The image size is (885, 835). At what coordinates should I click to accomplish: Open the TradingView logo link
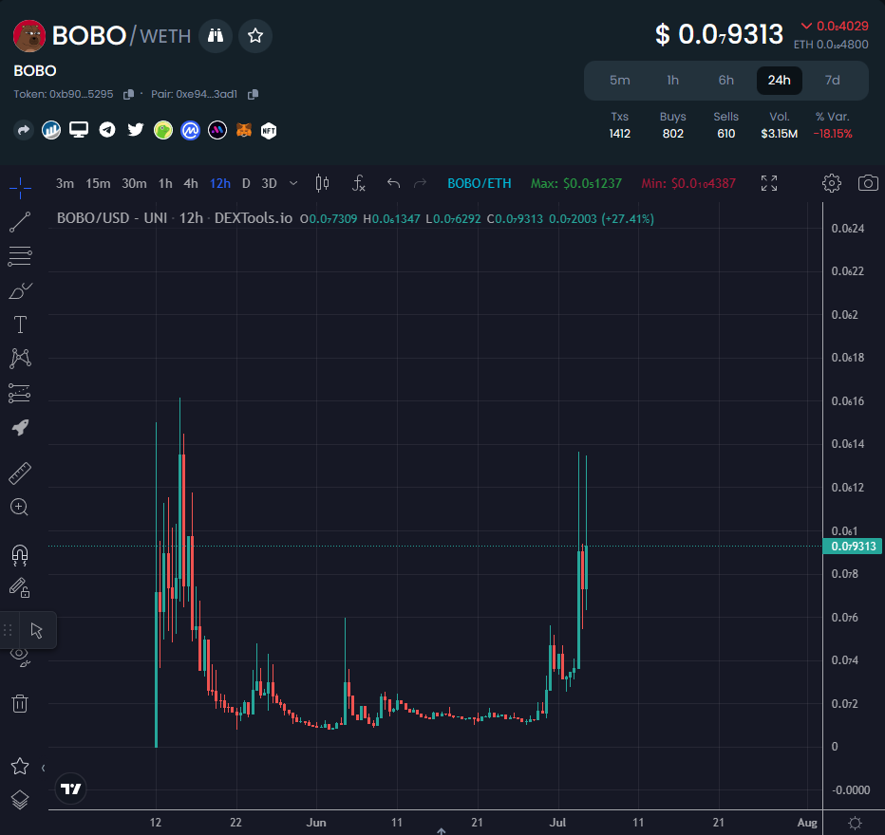coord(71,789)
